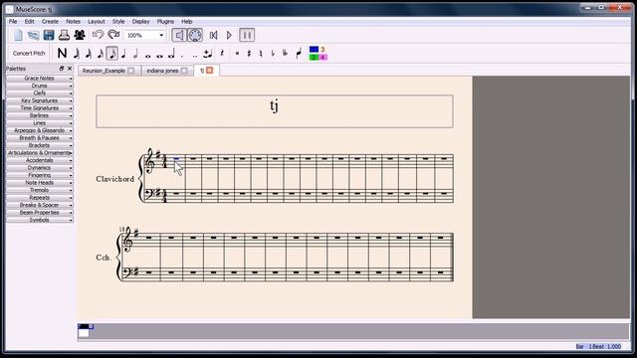This screenshot has width=637, height=358.
Task: Select the longa note duration
Action: click(x=171, y=53)
